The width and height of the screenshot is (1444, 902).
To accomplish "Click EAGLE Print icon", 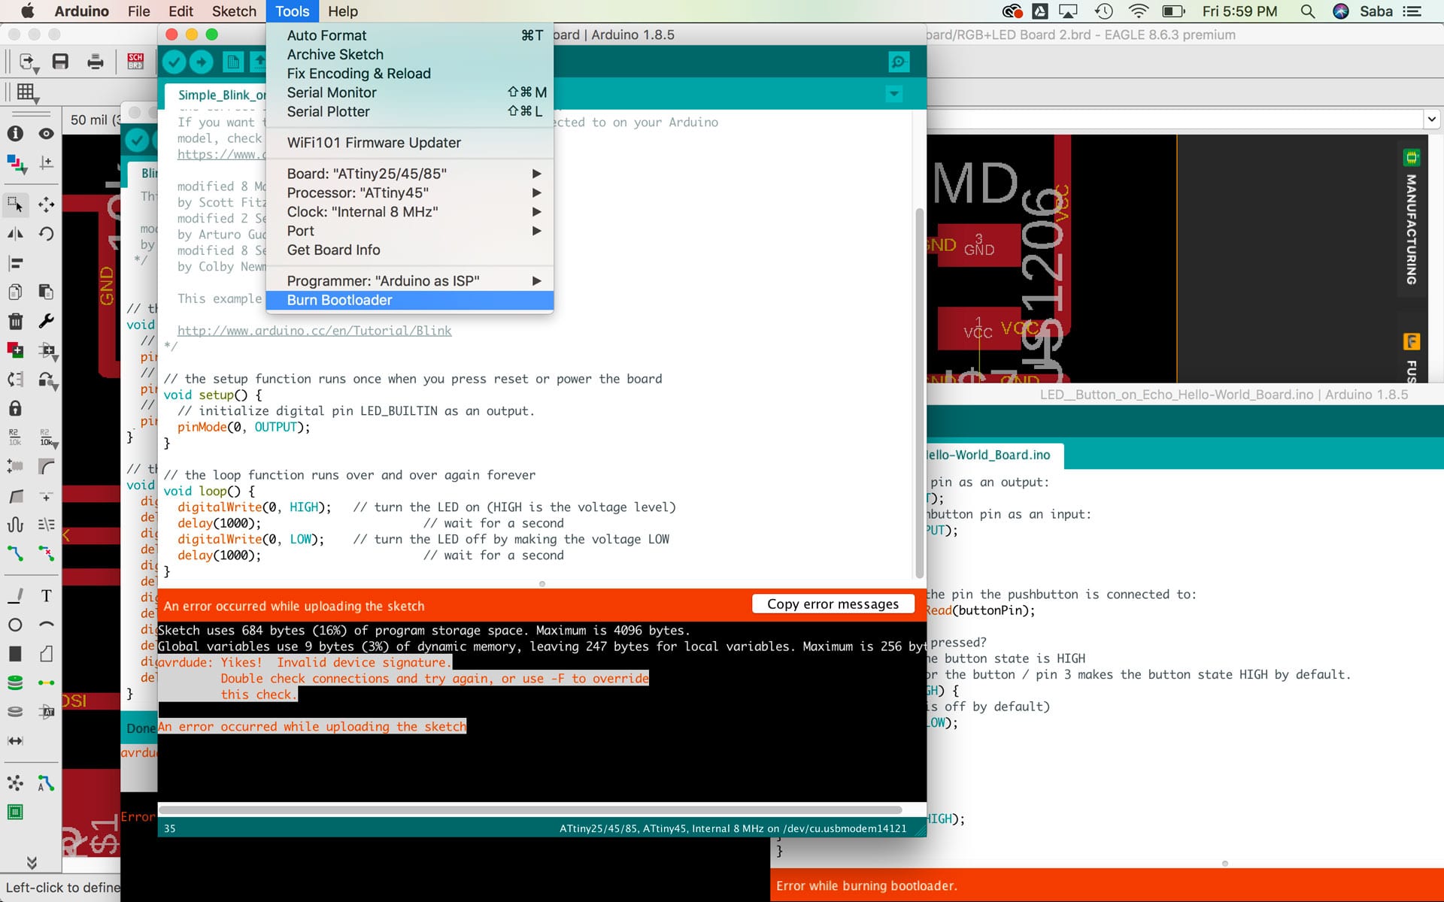I will (x=96, y=62).
